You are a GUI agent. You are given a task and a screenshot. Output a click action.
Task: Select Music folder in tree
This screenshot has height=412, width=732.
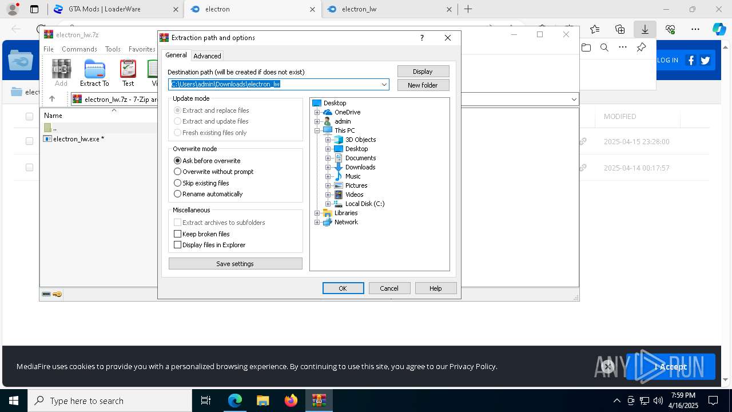(x=348, y=176)
